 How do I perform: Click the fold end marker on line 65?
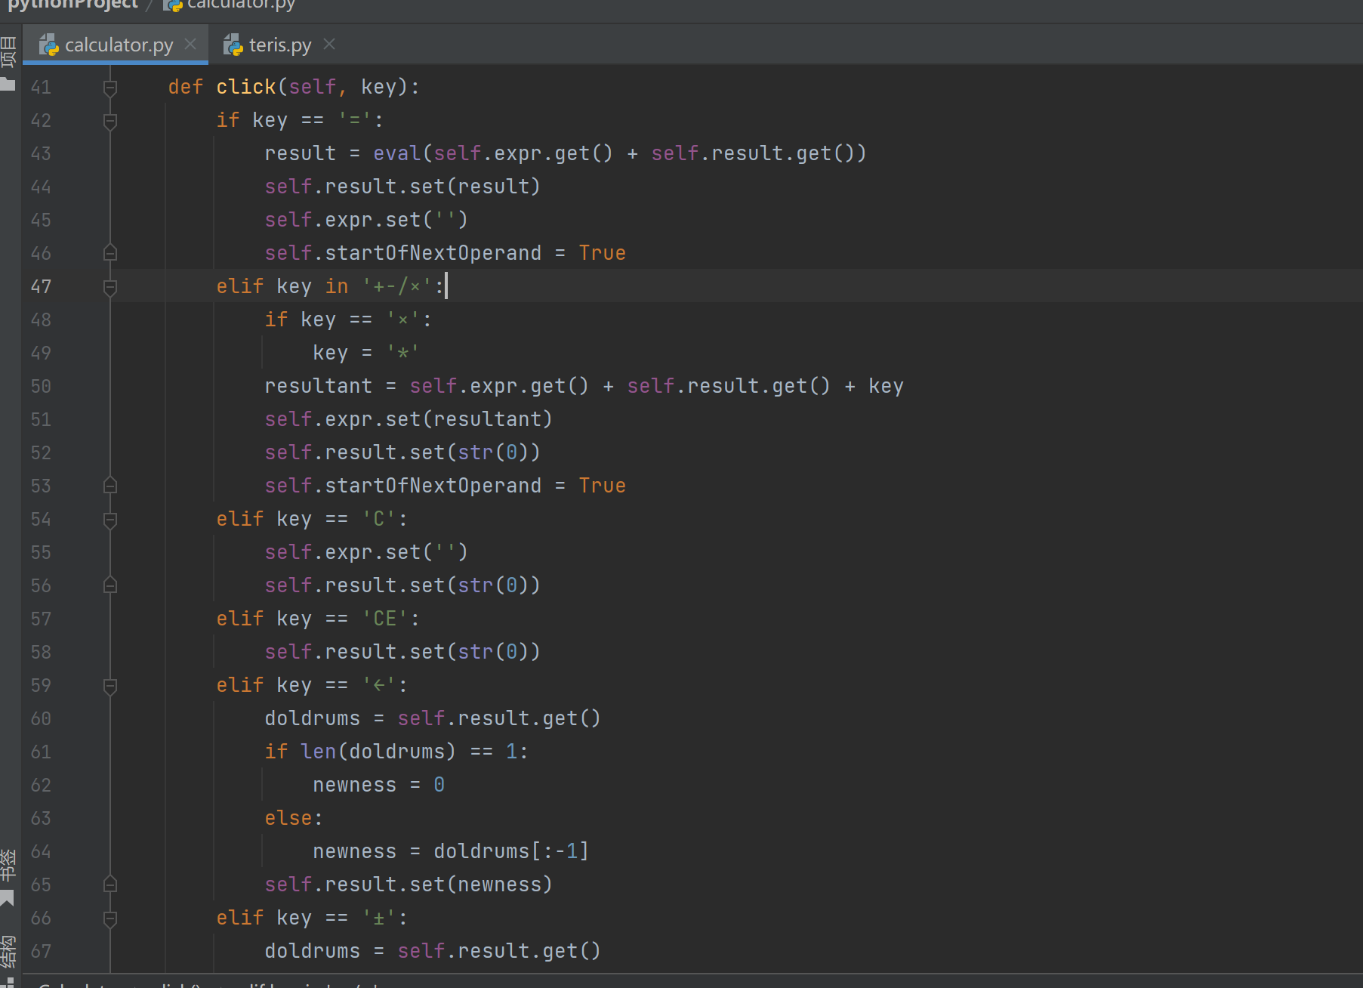point(110,885)
